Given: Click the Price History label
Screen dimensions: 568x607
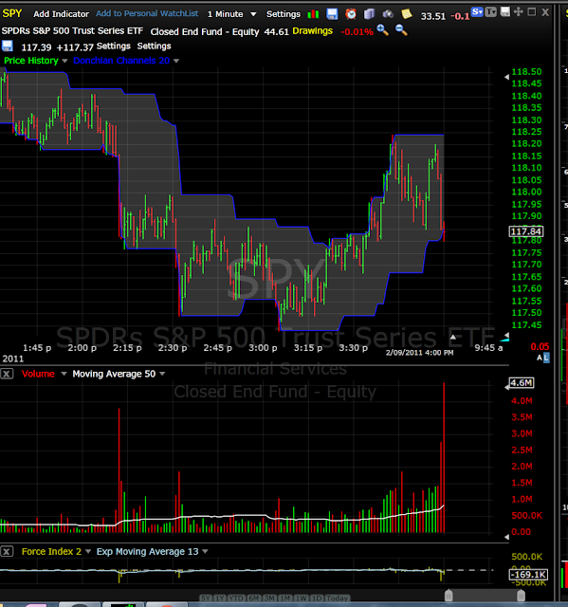Looking at the screenshot, I should (x=31, y=61).
